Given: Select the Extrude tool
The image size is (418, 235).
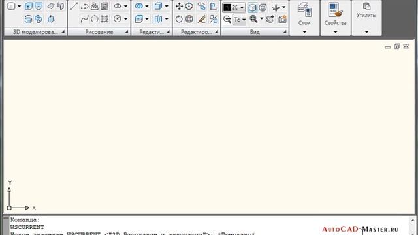Looking at the screenshot, I should click(x=29, y=6).
